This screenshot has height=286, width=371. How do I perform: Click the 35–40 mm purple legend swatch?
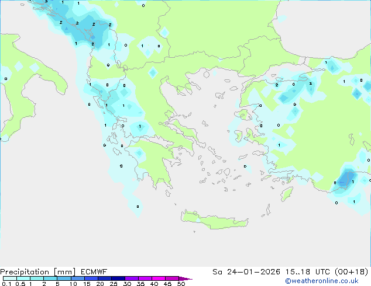pos(145,278)
